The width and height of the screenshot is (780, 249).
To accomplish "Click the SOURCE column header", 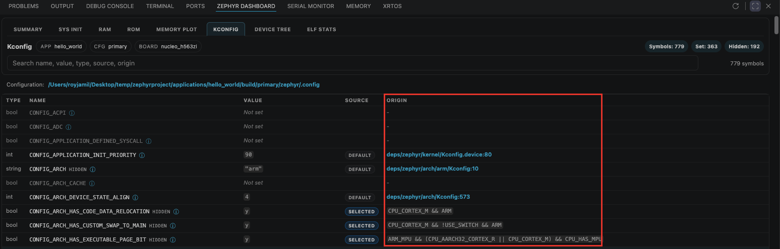I will point(357,101).
